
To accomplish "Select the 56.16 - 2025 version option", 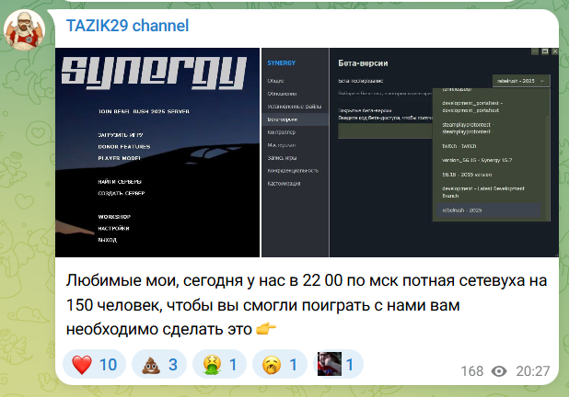I will pos(467,175).
